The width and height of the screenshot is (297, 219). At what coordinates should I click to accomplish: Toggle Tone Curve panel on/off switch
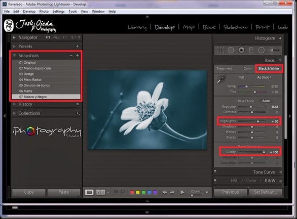pos(215,171)
